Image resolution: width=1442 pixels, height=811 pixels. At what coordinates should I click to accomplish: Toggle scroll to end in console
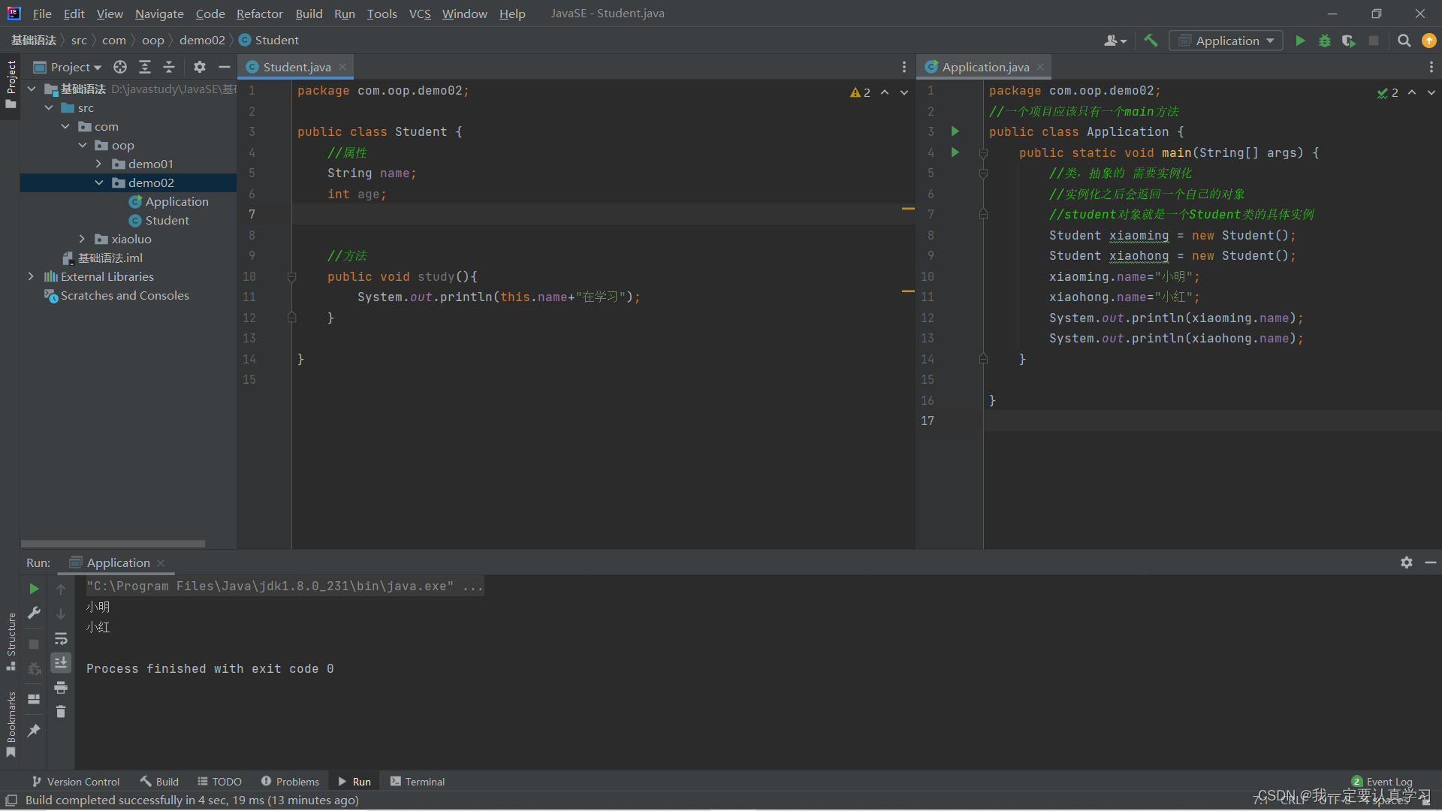click(x=61, y=662)
